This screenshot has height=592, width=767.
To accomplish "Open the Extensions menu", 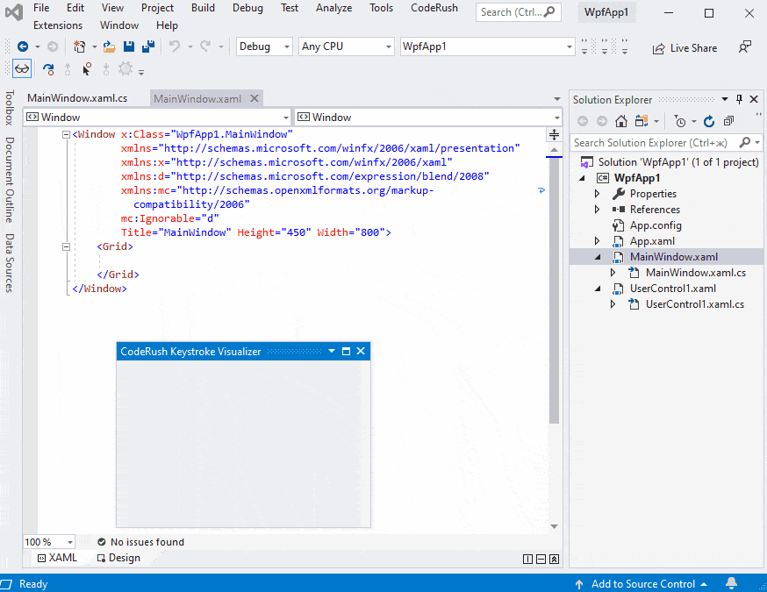I will [x=58, y=25].
